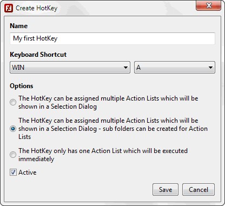This screenshot has height=206, width=225.
Task: Select the sub folders Selection Dialog radio button
Action: click(x=13, y=129)
